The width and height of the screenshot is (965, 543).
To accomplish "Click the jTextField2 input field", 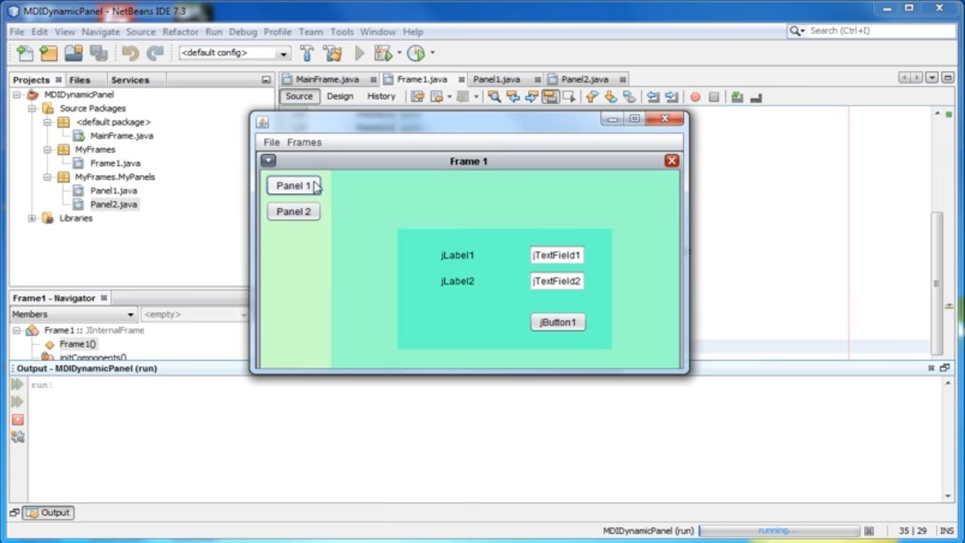I will [x=557, y=281].
